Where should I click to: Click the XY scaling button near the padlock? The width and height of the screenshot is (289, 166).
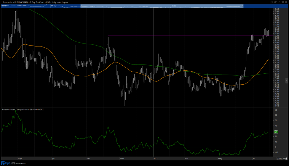(x=284, y=159)
